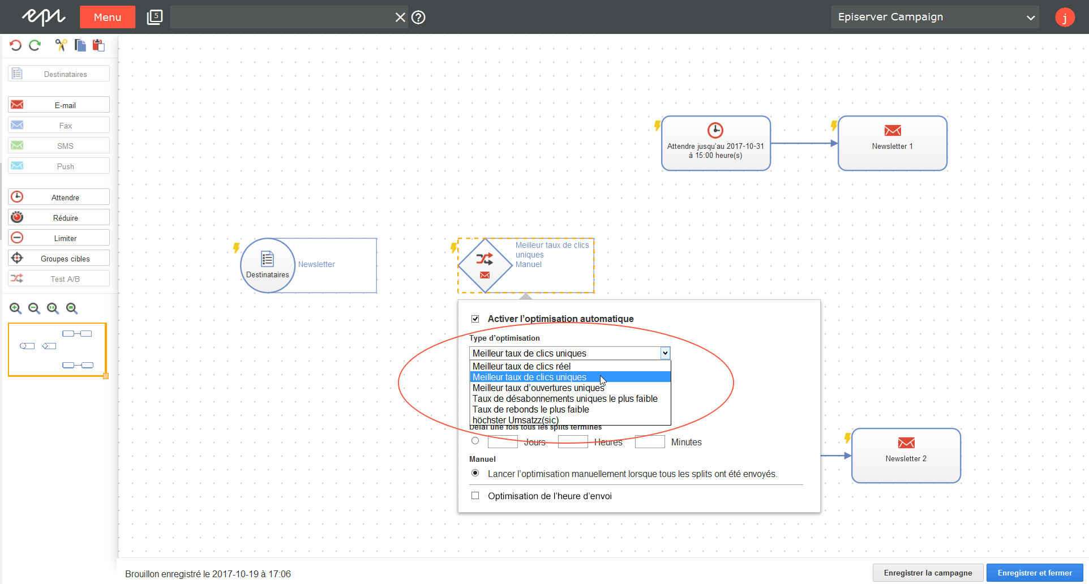This screenshot has width=1089, height=584.
Task: Select the Limiter palette node
Action: click(x=59, y=238)
